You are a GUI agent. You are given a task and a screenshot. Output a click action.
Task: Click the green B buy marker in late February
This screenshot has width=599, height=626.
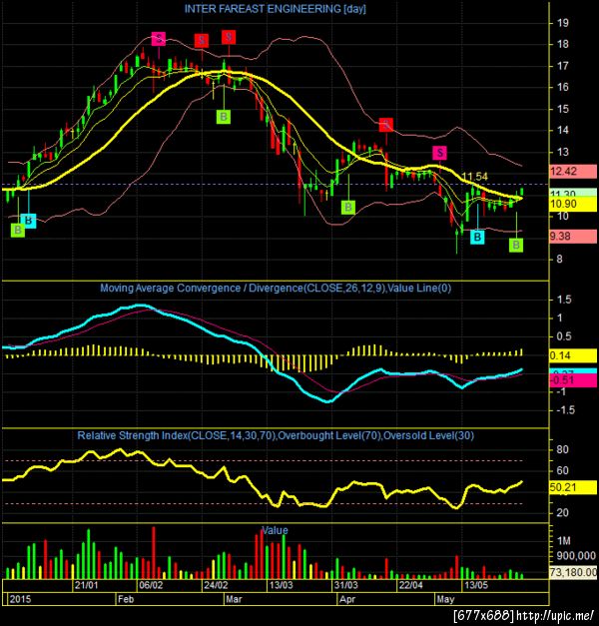pos(224,117)
